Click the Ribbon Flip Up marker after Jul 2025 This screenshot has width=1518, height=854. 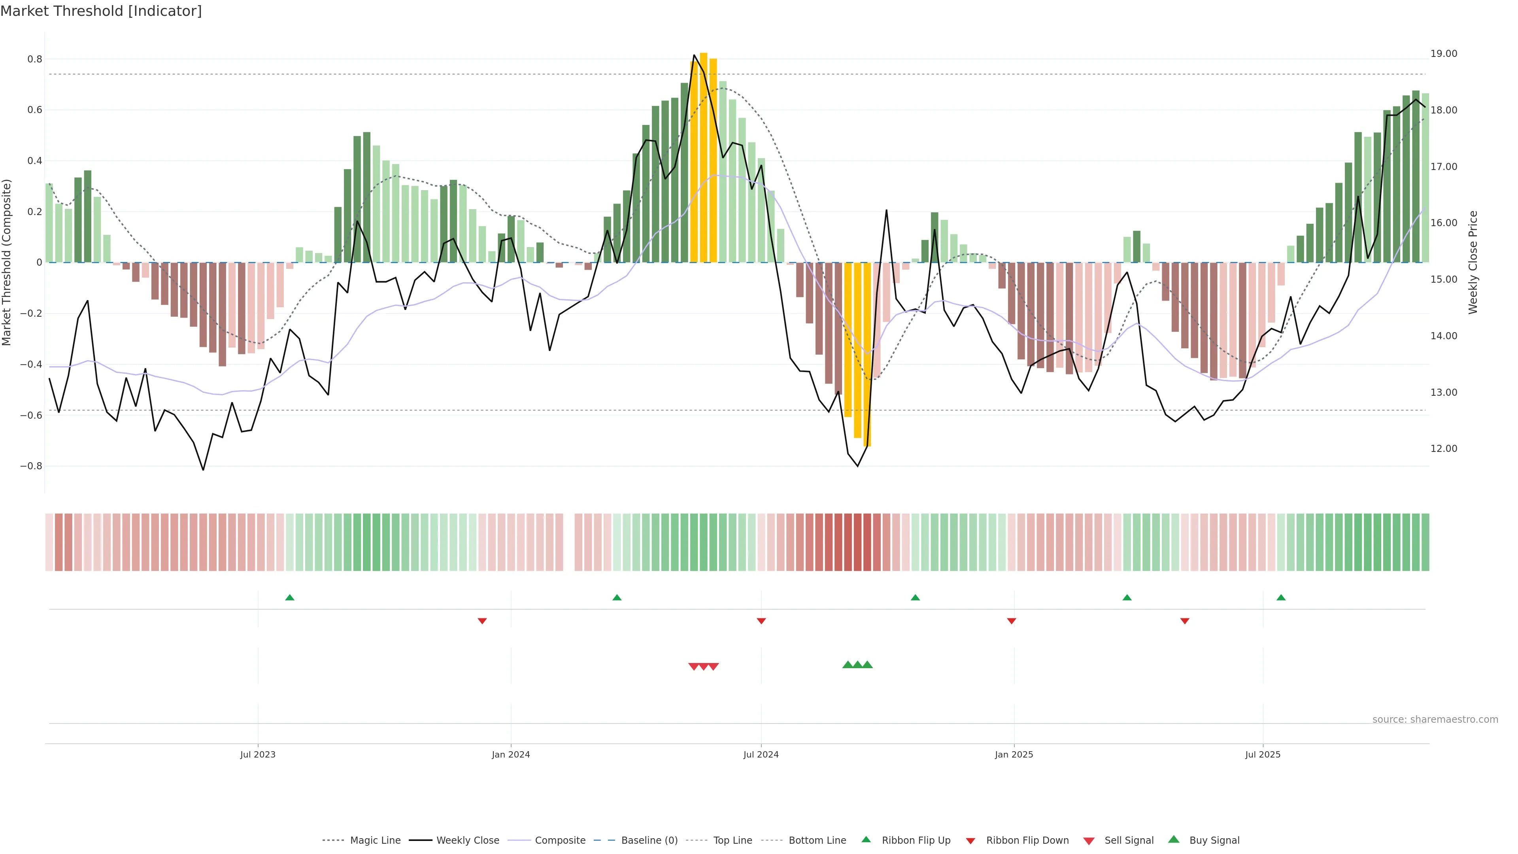pos(1281,598)
